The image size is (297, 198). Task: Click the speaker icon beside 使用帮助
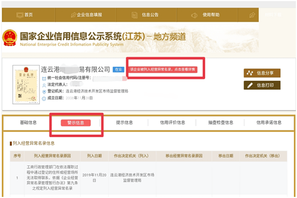coord(194,15)
